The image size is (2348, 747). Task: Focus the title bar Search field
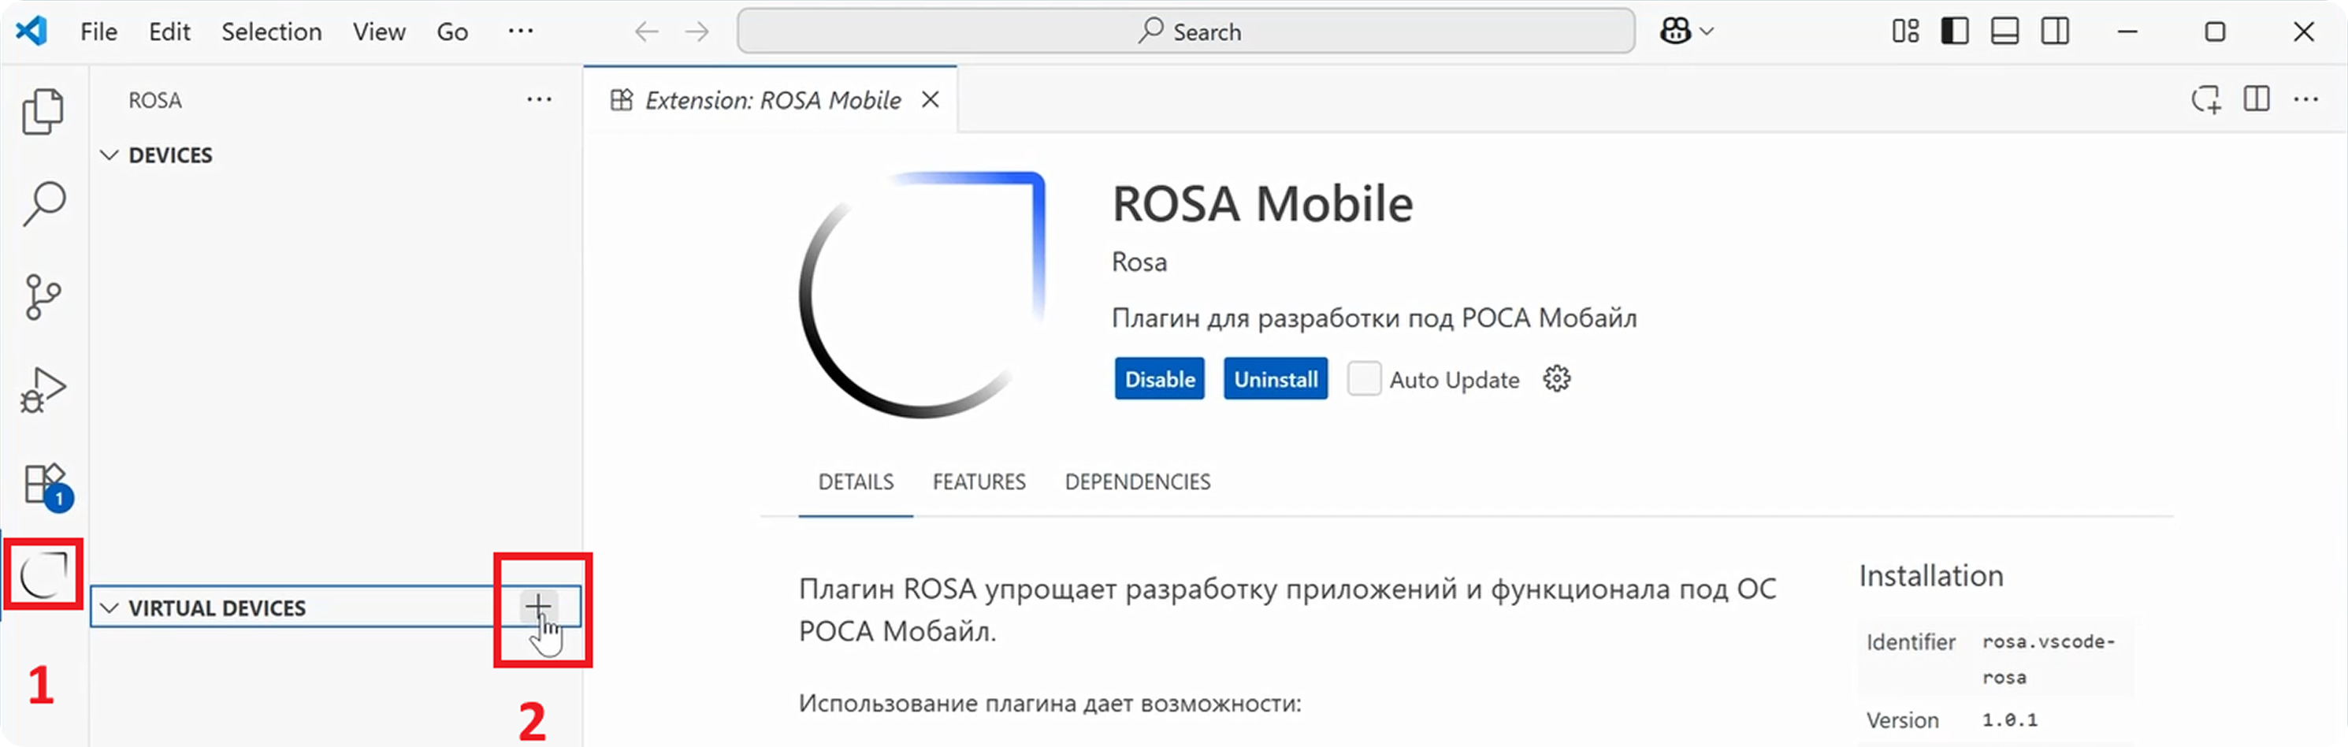tap(1186, 32)
